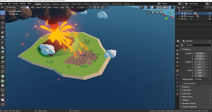Expand the island collection tree
This screenshot has height=112, width=212.
179,13
